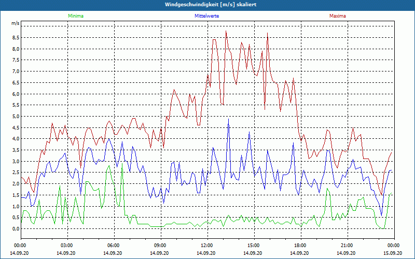The height and width of the screenshot is (259, 415).
Task: Click the 7,0 y-axis value
Action: [x=16, y=71]
